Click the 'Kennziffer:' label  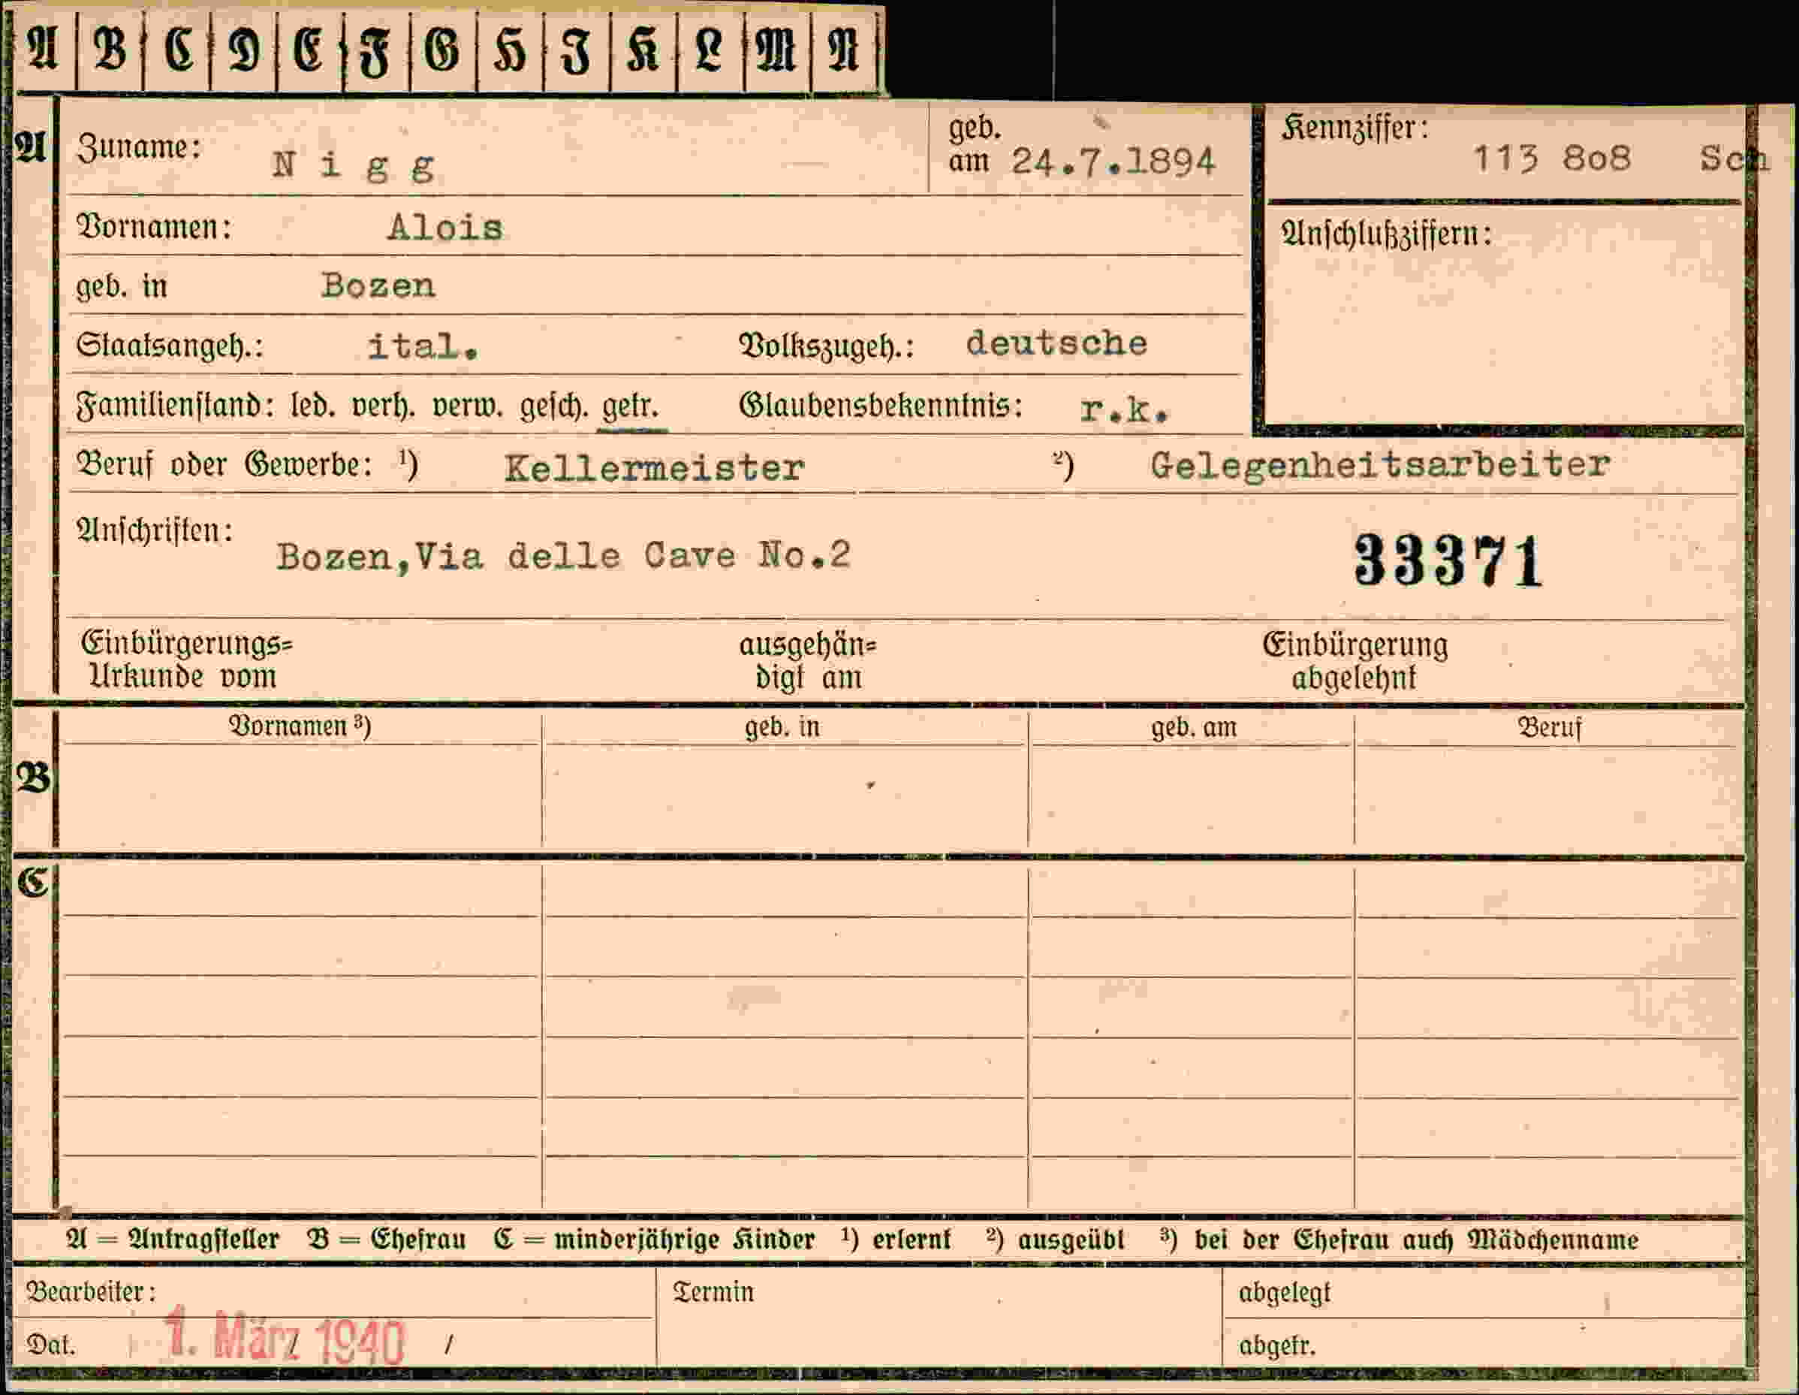pyautogui.click(x=1355, y=128)
